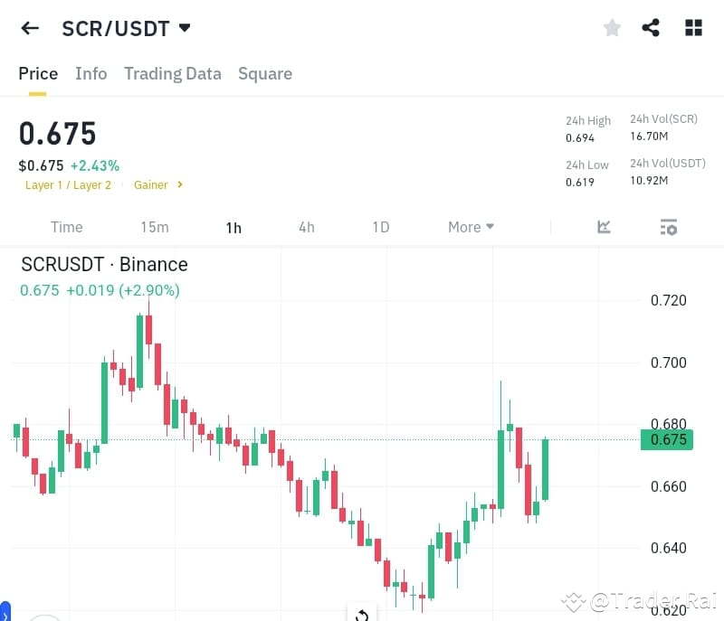
Task: Open the chart indicators settings icon
Action: (668, 227)
